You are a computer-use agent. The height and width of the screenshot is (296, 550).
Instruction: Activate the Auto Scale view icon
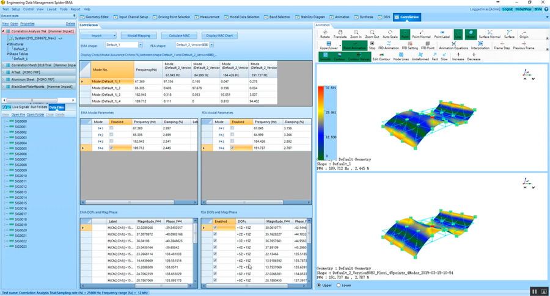[x=390, y=35]
